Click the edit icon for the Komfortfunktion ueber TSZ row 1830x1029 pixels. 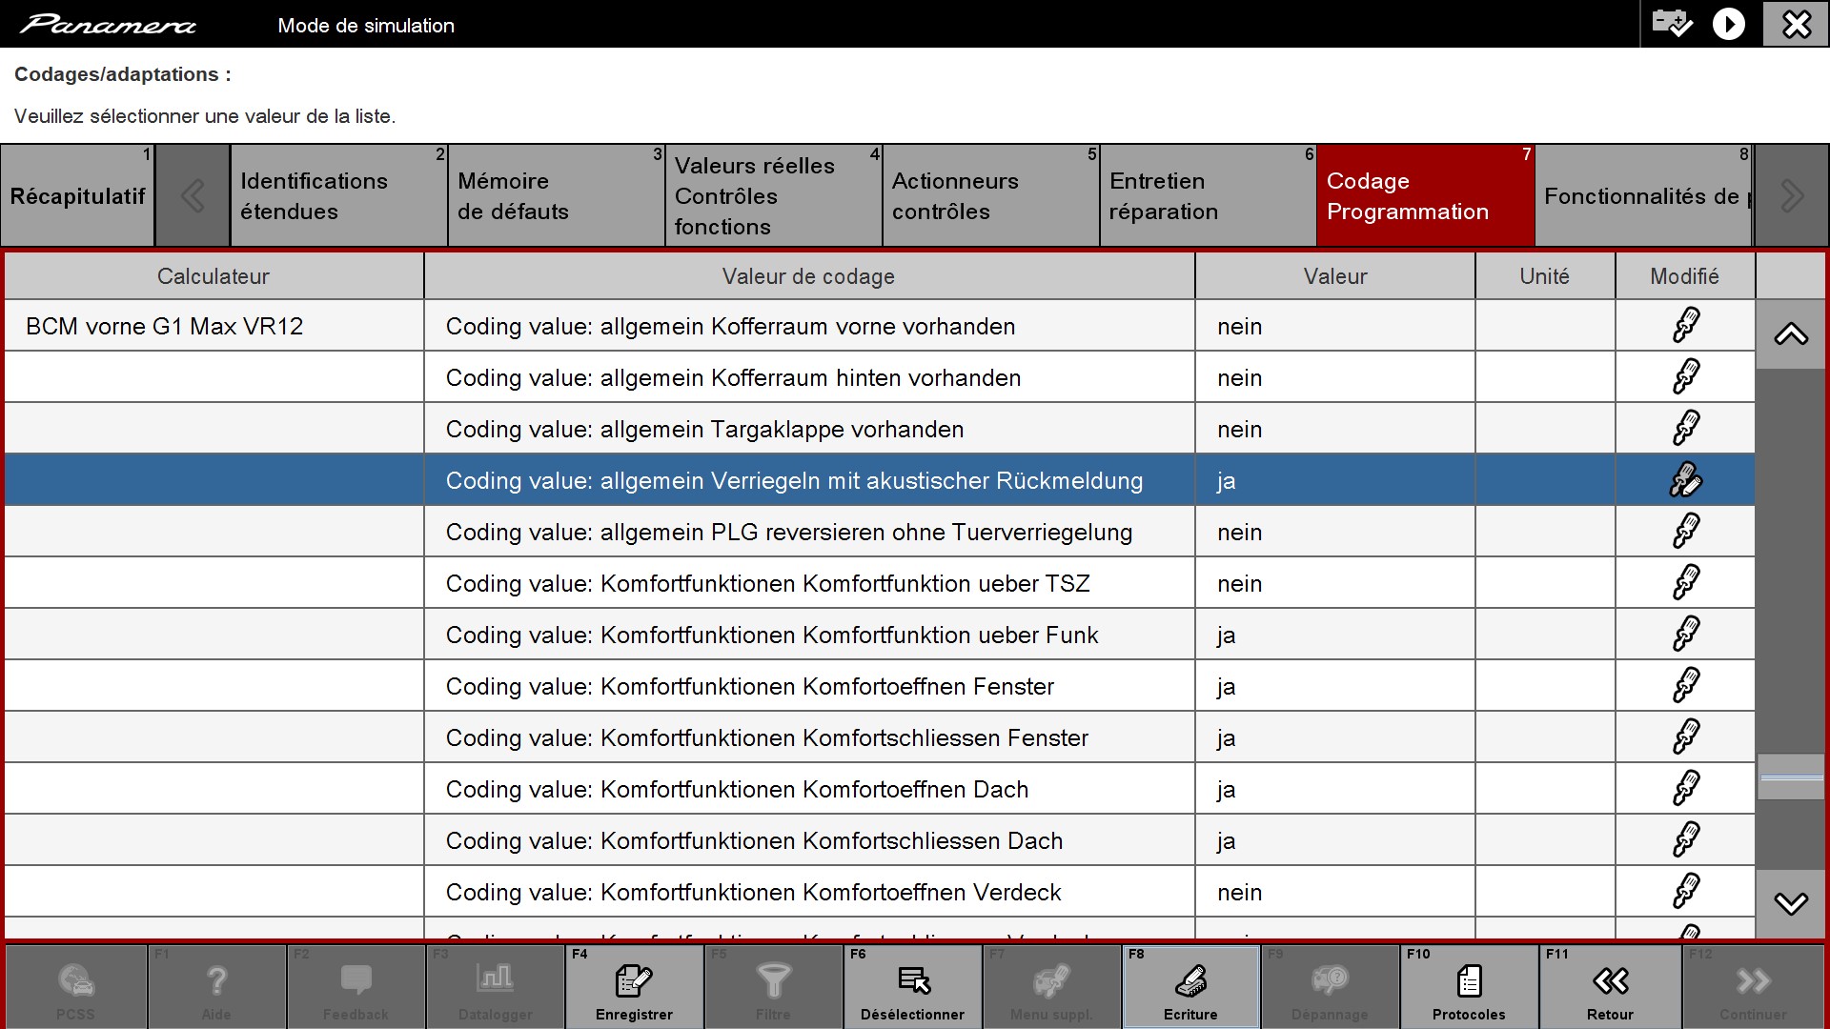(x=1685, y=583)
